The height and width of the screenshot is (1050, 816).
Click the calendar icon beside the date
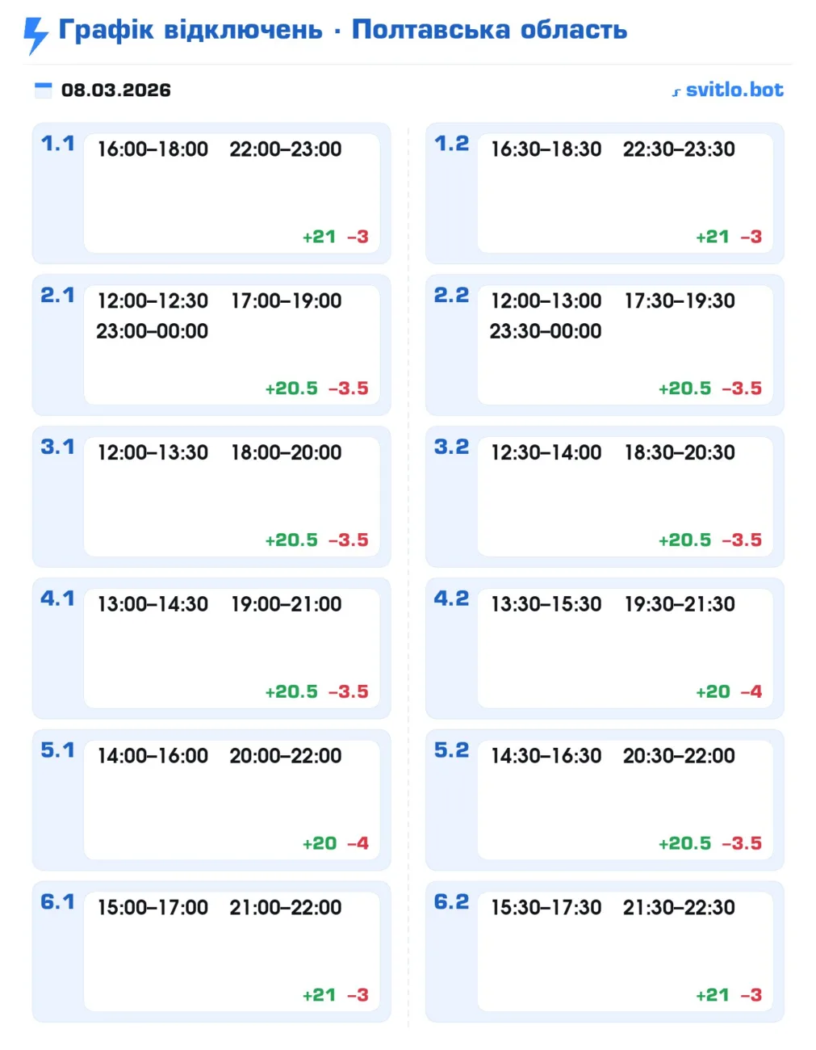[x=43, y=90]
